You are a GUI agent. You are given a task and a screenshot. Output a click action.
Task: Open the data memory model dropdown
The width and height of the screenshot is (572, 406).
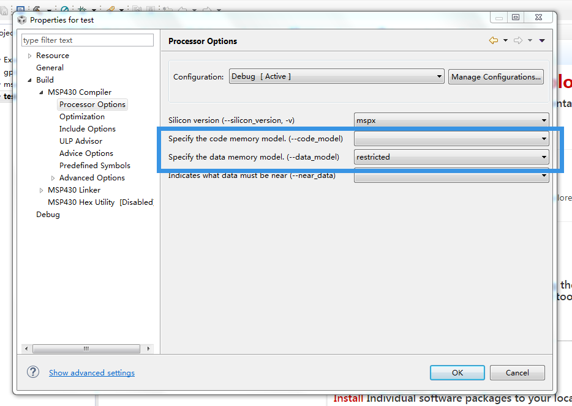[451, 157]
